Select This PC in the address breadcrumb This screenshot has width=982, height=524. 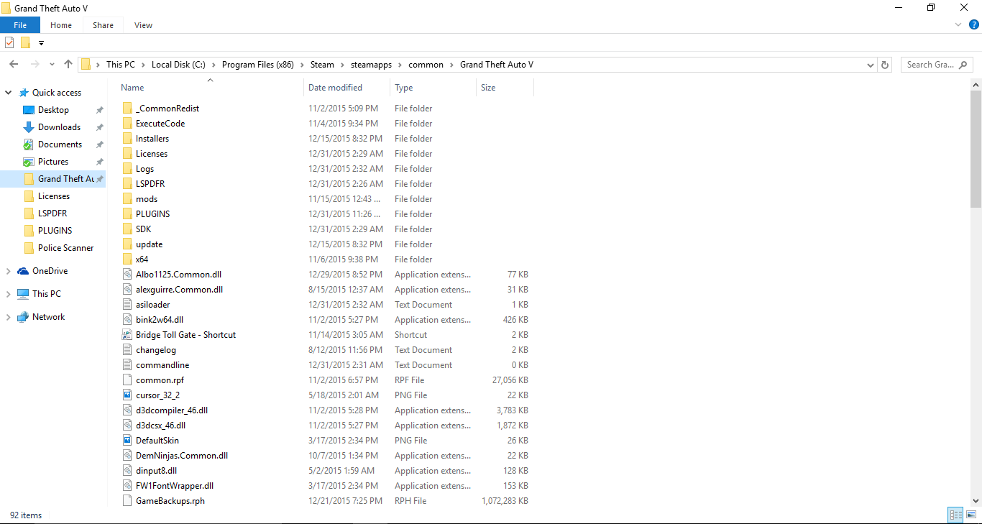pos(121,65)
